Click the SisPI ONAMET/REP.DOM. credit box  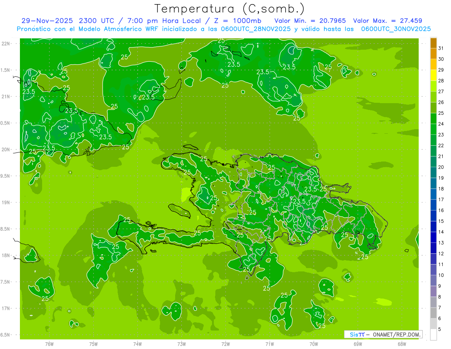pyautogui.click(x=383, y=334)
